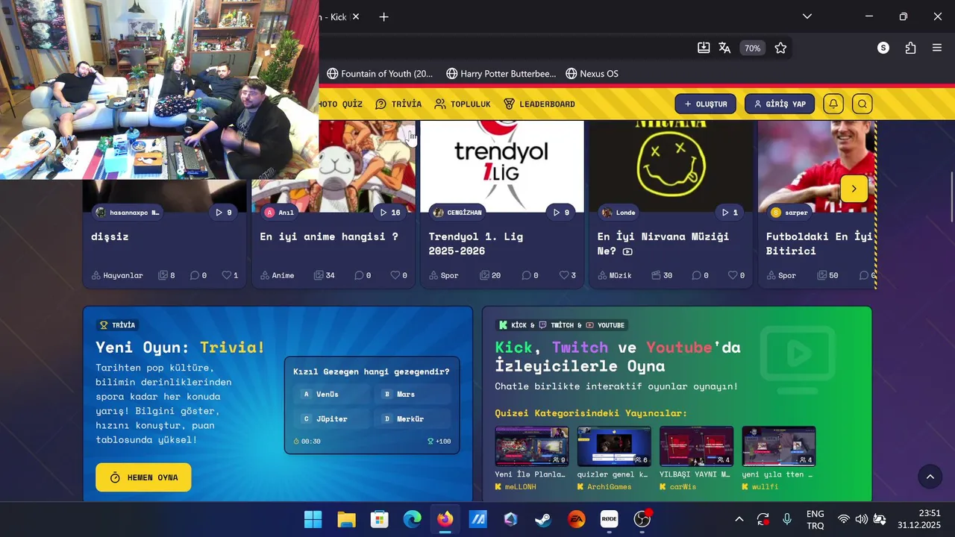This screenshot has height=537, width=955.
Task: Open the site search magnifier icon
Action: click(x=862, y=104)
